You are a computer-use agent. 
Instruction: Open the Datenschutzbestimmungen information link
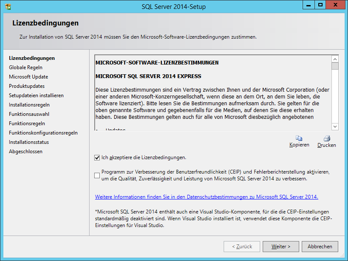tap(206, 197)
